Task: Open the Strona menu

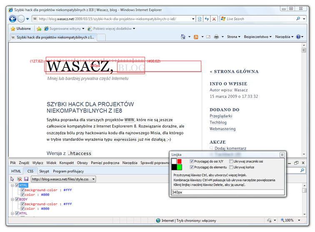Action: pyautogui.click(x=233, y=37)
